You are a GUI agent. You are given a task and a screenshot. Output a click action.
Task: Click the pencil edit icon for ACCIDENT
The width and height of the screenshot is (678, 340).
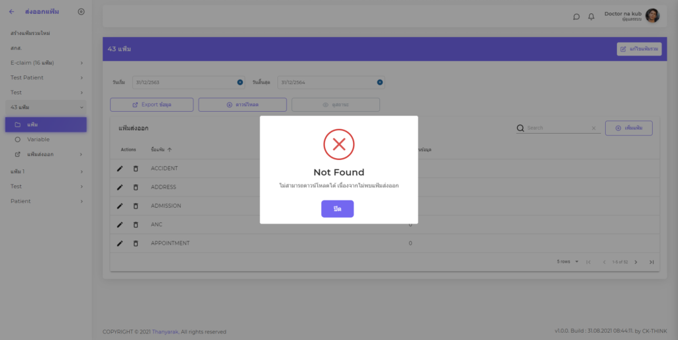(x=120, y=168)
